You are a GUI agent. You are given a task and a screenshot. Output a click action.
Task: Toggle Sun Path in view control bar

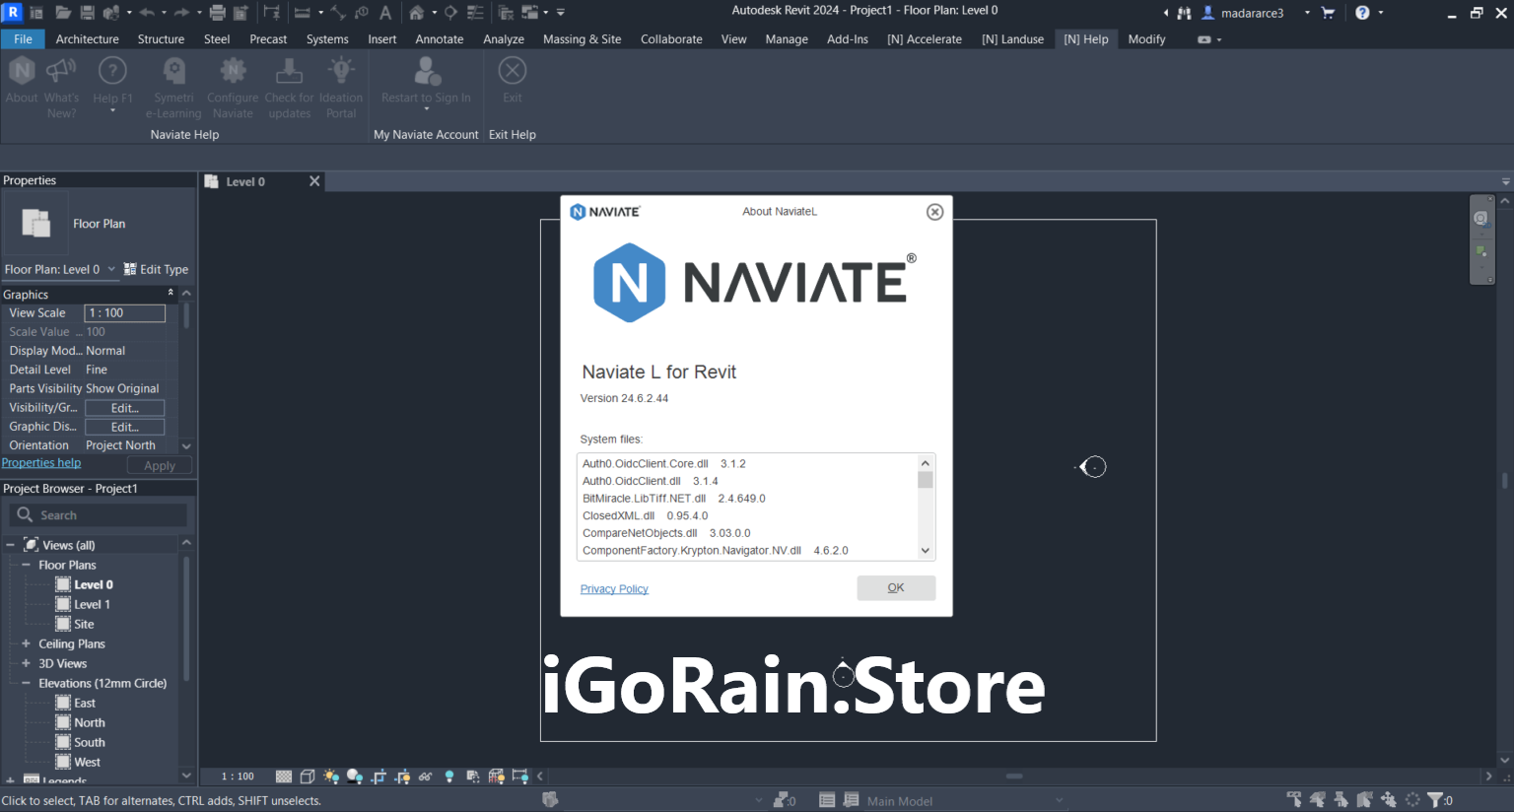(331, 777)
